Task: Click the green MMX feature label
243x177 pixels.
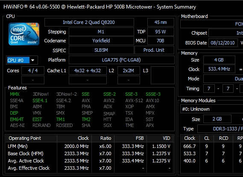Action: [15, 94]
